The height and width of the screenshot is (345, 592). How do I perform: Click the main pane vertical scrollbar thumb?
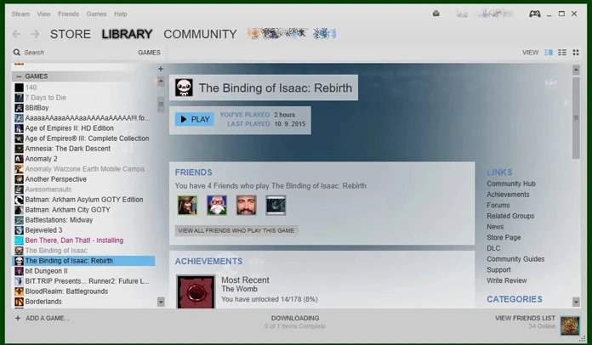(576, 117)
